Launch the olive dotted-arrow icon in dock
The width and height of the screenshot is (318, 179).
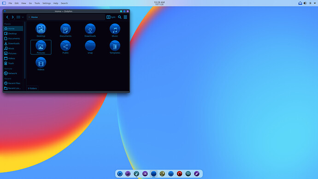[162, 174]
